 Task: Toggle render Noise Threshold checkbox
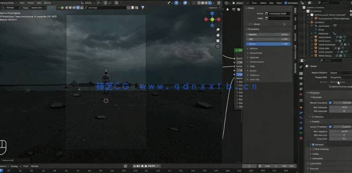click(x=330, y=126)
